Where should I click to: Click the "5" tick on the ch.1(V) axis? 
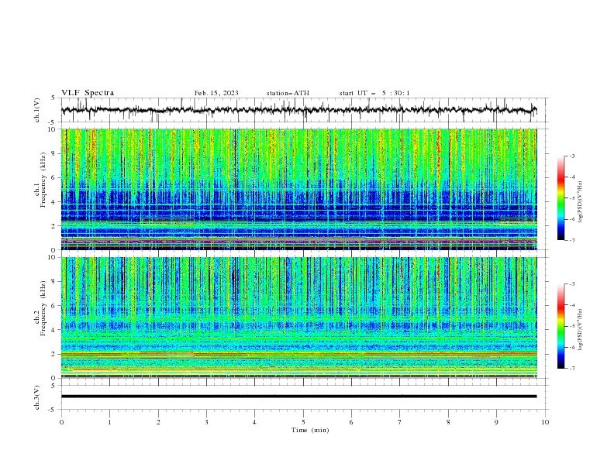tap(53, 98)
